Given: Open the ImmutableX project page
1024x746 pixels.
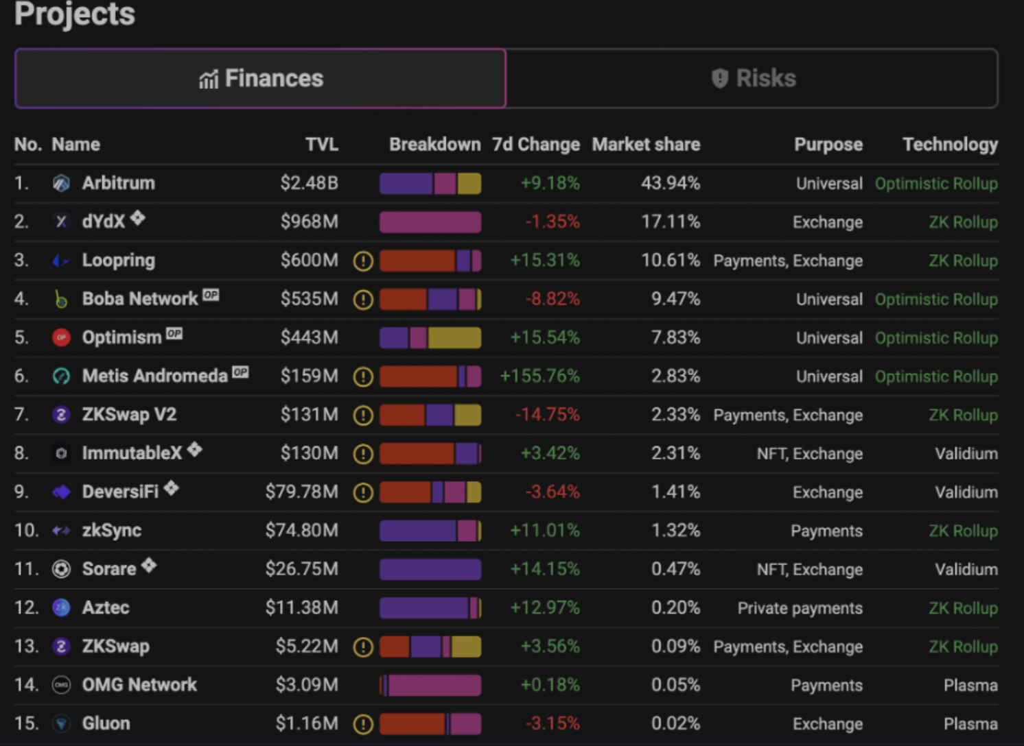Looking at the screenshot, I should (132, 453).
